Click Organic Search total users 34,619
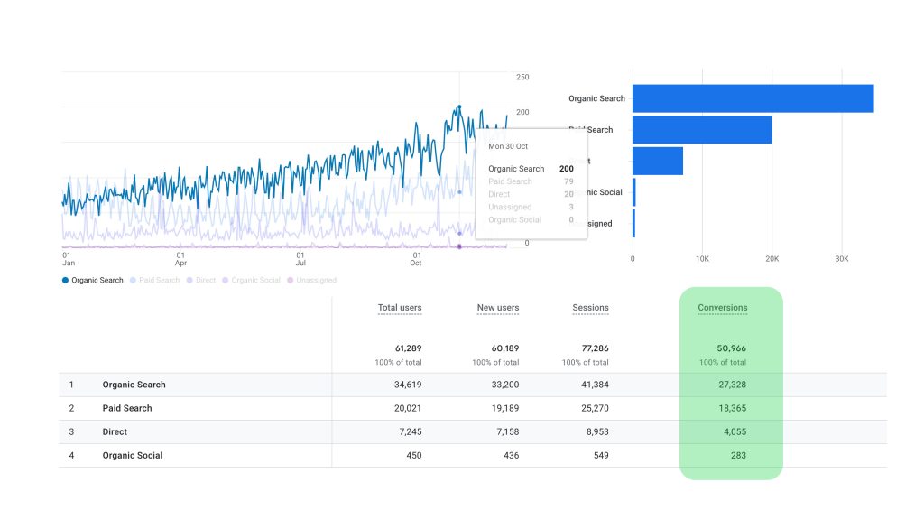 408,385
